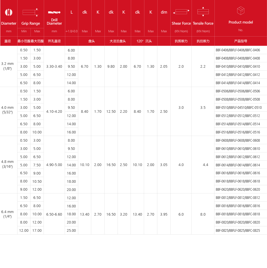
Task: Click the Product model cube icon
Action: click(240, 11)
